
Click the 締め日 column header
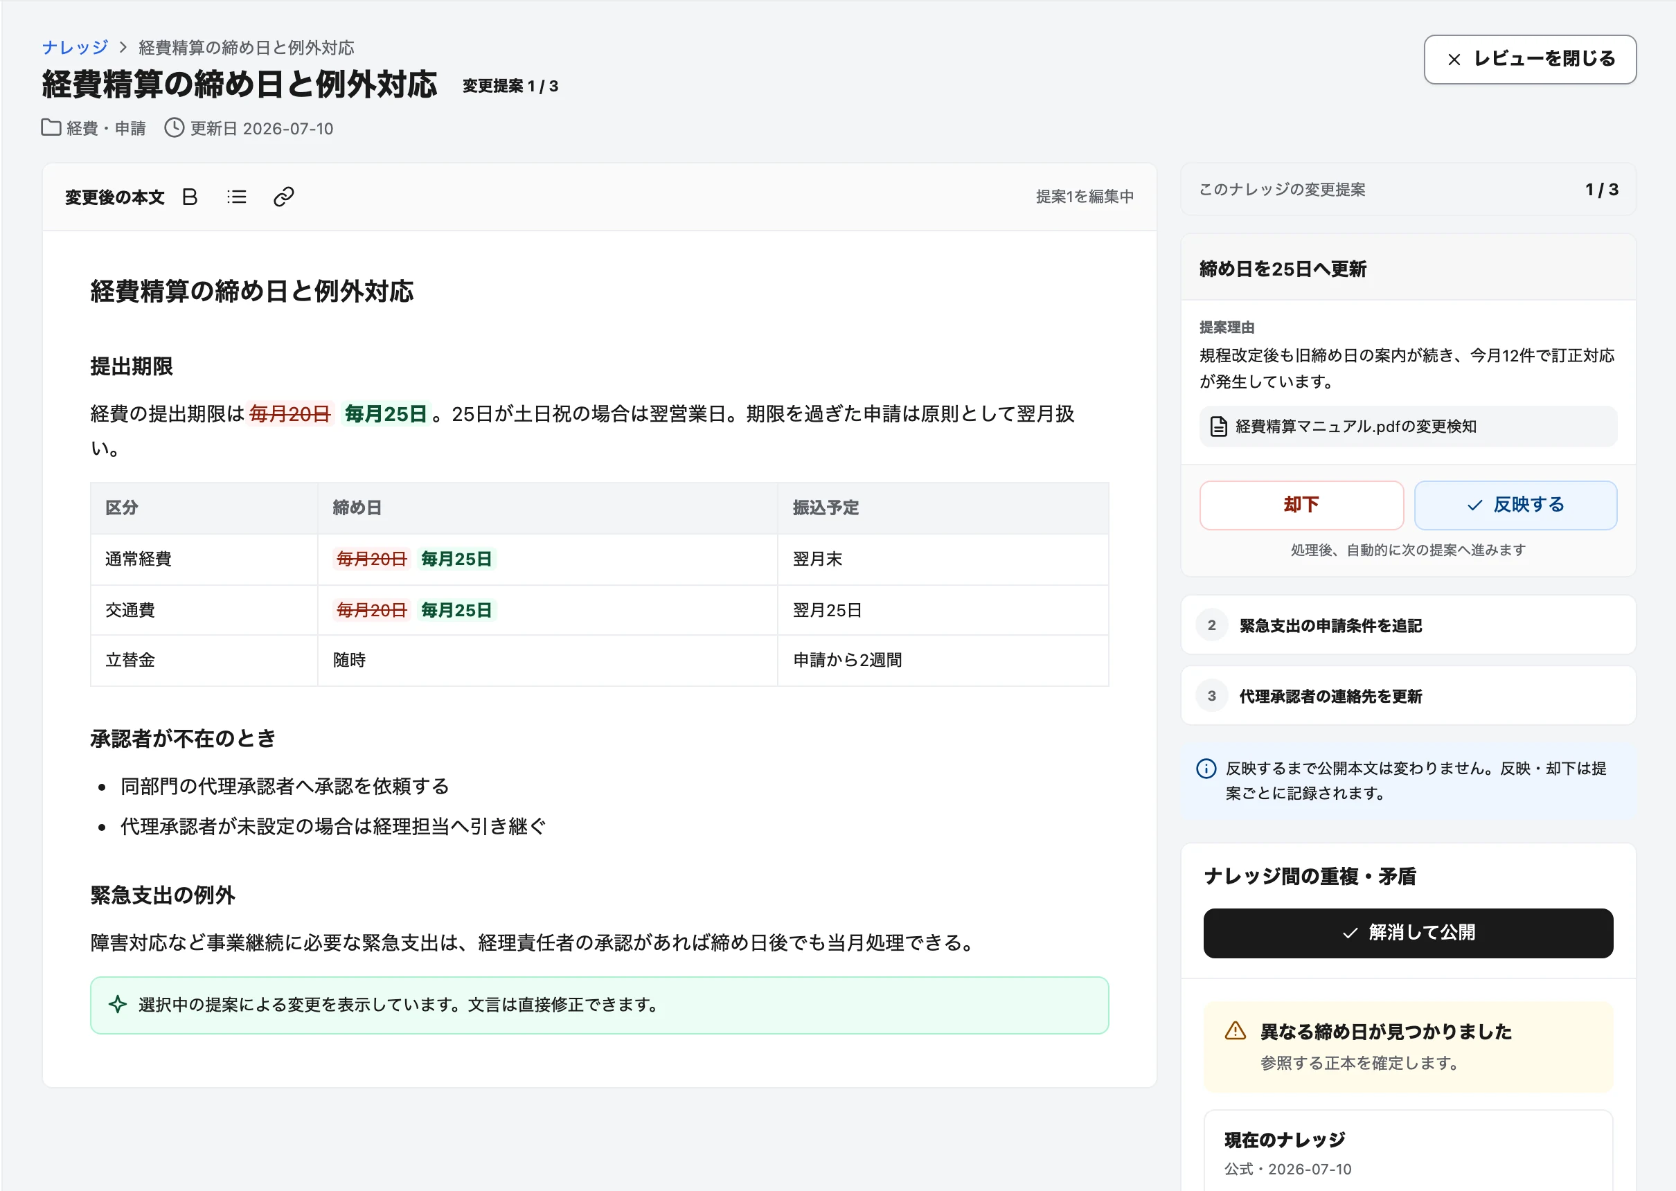coord(547,508)
